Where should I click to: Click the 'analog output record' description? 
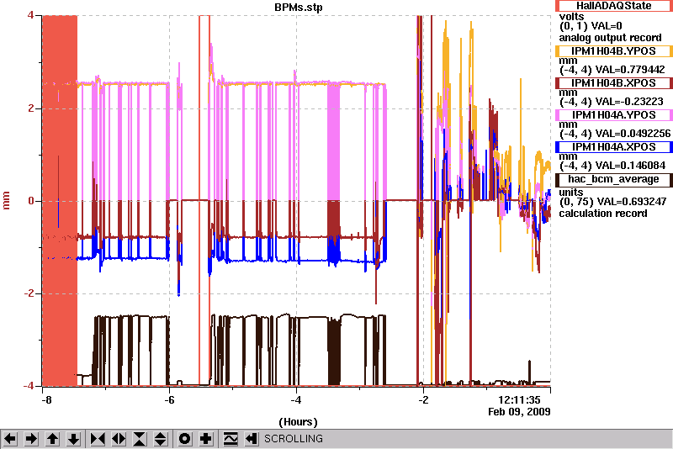coord(610,38)
